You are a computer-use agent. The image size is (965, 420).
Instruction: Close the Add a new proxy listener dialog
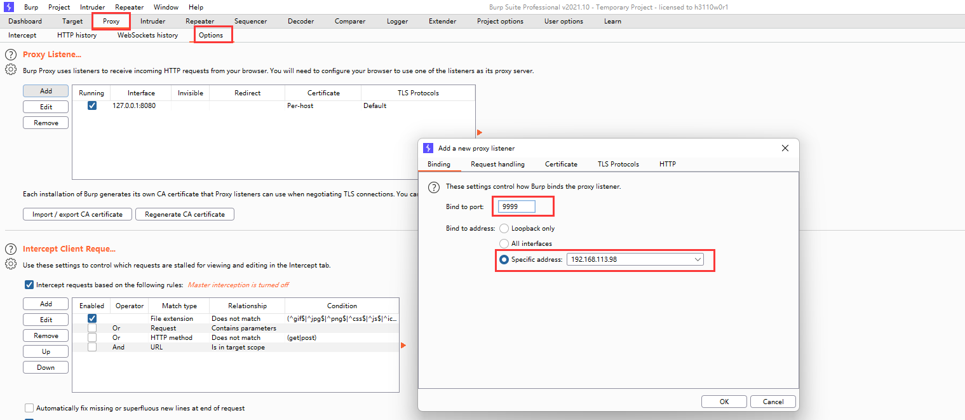pos(785,148)
